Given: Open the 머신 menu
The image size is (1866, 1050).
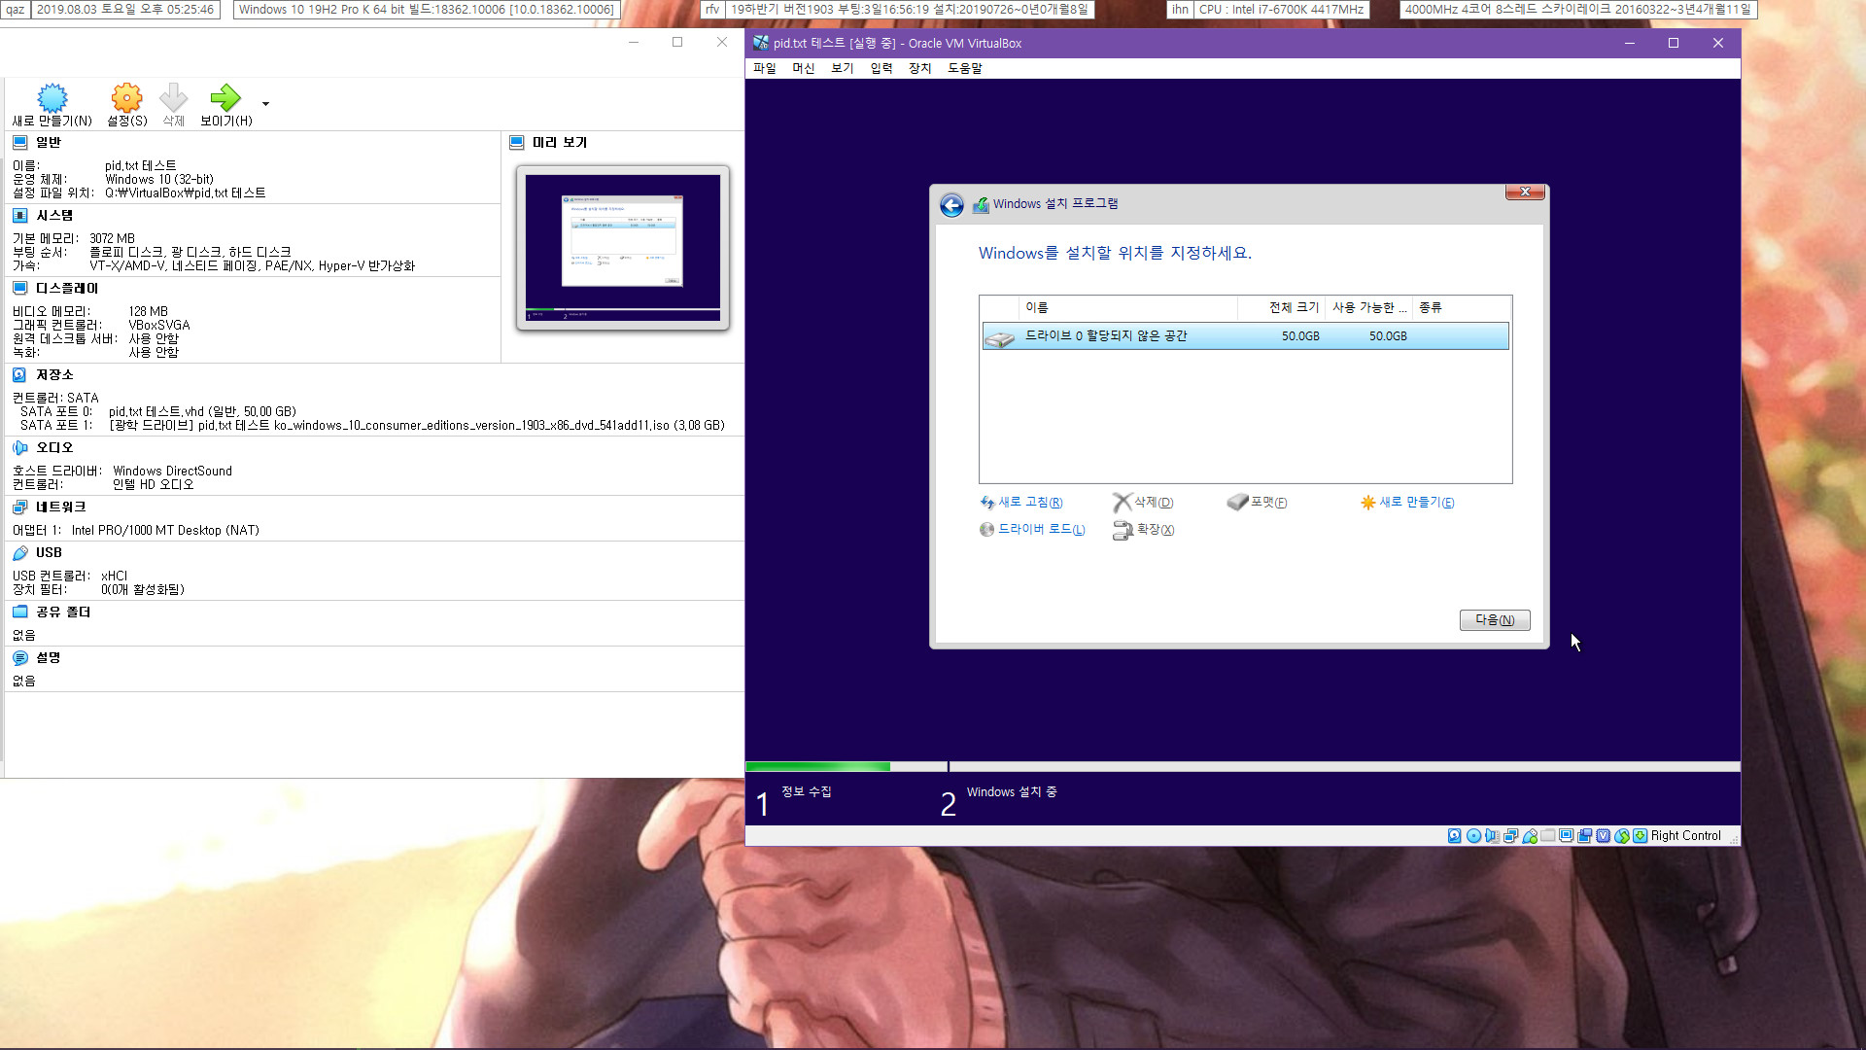Looking at the screenshot, I should 804,68.
